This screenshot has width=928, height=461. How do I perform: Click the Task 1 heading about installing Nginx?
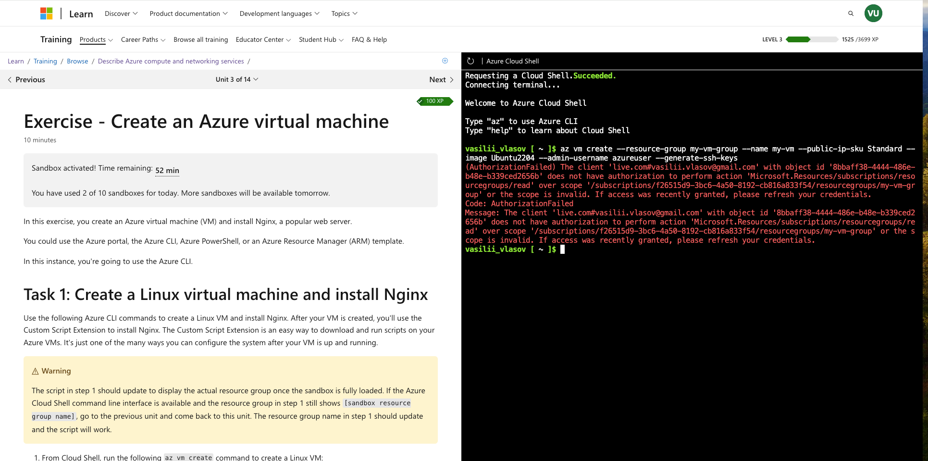tap(226, 294)
